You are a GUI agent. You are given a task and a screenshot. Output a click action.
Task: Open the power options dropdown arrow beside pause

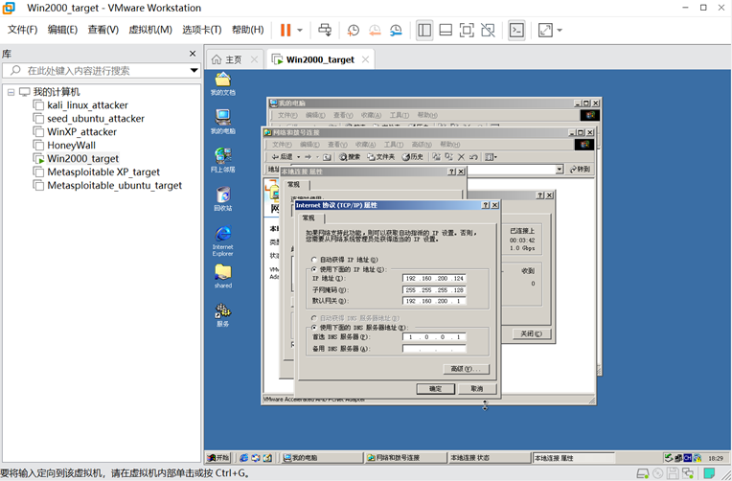click(300, 31)
